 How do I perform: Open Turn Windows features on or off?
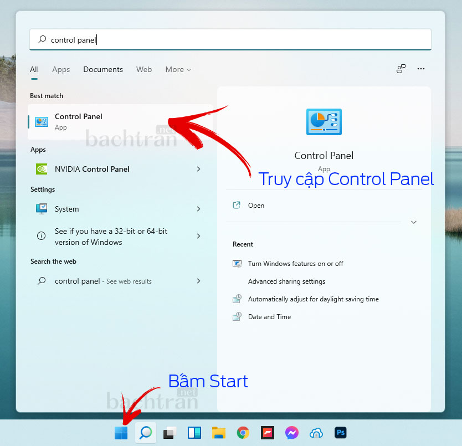[295, 264]
